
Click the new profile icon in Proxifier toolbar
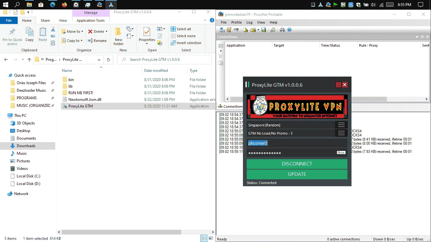tap(245, 30)
